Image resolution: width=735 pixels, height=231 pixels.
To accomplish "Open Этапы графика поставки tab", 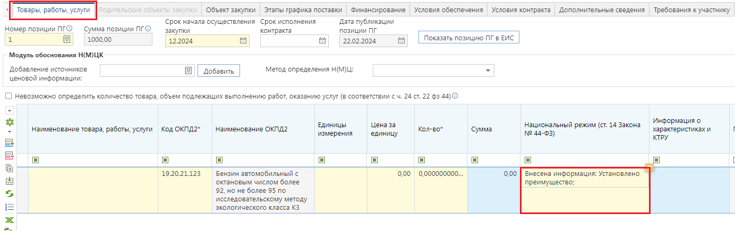I will click(303, 10).
